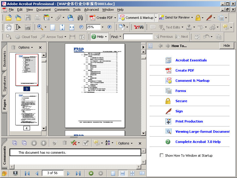The width and height of the screenshot is (237, 178).
Task: Open the Acrobat Essentials link
Action: pyautogui.click(x=191, y=60)
